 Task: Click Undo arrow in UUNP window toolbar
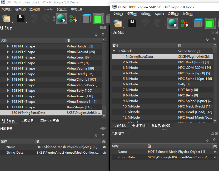point(145,23)
